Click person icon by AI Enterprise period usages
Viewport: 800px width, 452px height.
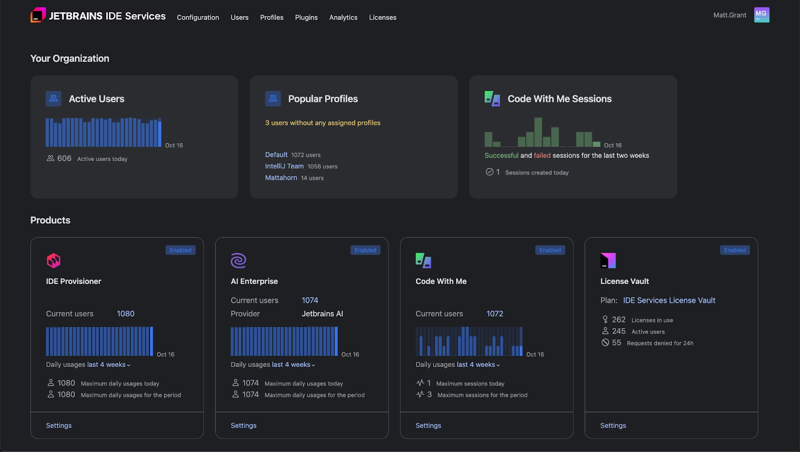click(235, 394)
